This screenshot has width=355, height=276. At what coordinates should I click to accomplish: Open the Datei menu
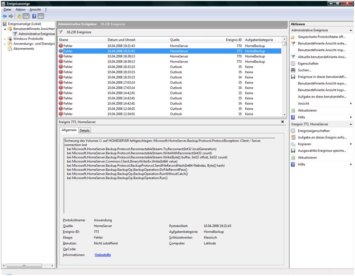(7, 10)
